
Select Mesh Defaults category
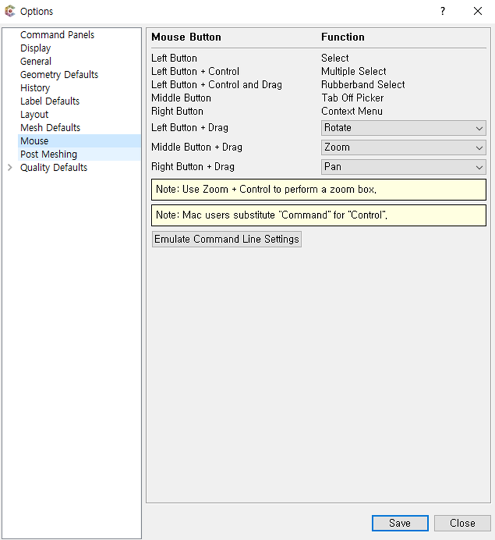(x=50, y=128)
